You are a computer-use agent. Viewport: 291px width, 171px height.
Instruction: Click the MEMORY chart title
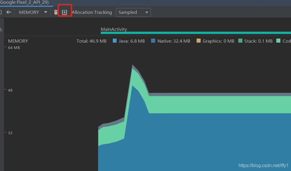(x=18, y=41)
